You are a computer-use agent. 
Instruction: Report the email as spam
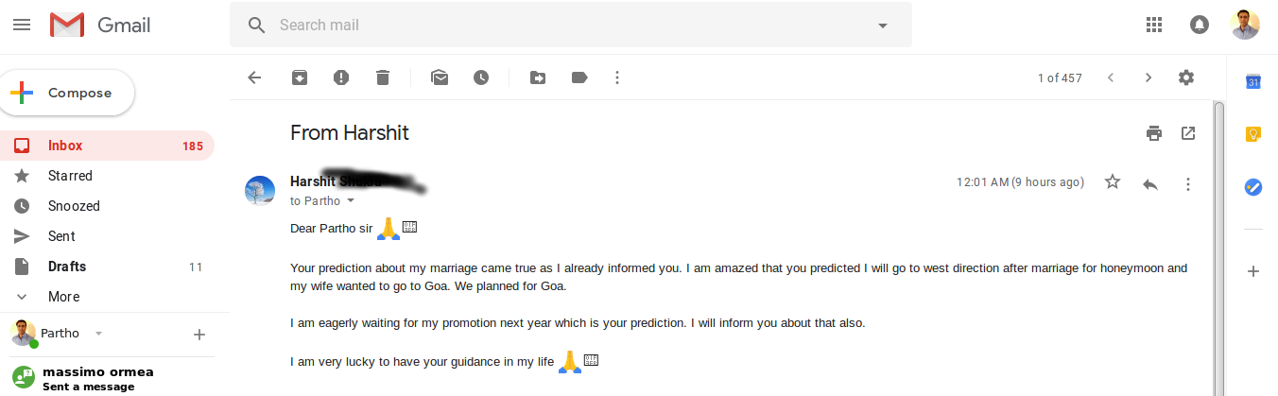pos(341,77)
